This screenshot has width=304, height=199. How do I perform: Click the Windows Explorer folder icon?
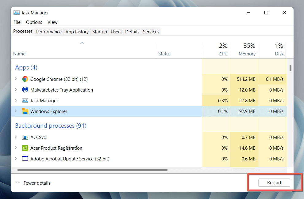pyautogui.click(x=25, y=111)
